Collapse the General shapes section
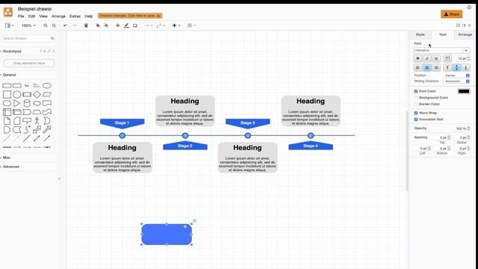This screenshot has width=478, height=269. pyautogui.click(x=8, y=75)
